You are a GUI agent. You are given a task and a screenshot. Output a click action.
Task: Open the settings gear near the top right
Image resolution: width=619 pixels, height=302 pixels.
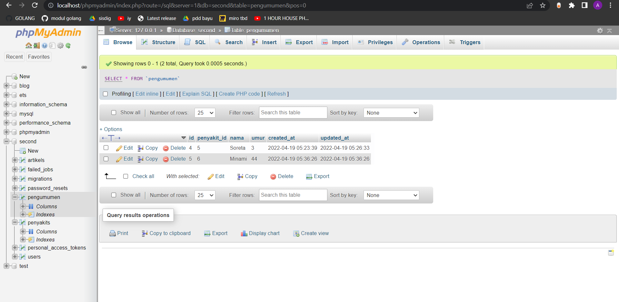(x=600, y=31)
